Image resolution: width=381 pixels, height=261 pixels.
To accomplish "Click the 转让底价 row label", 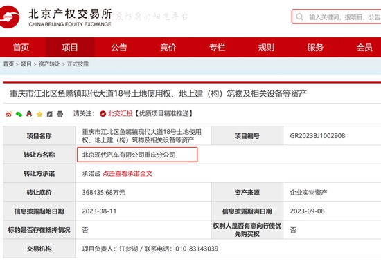I will pyautogui.click(x=39, y=193).
